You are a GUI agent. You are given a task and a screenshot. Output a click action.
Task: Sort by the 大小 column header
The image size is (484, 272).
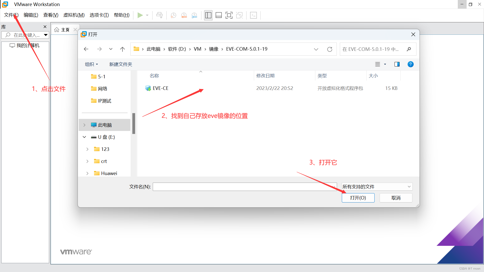373,76
